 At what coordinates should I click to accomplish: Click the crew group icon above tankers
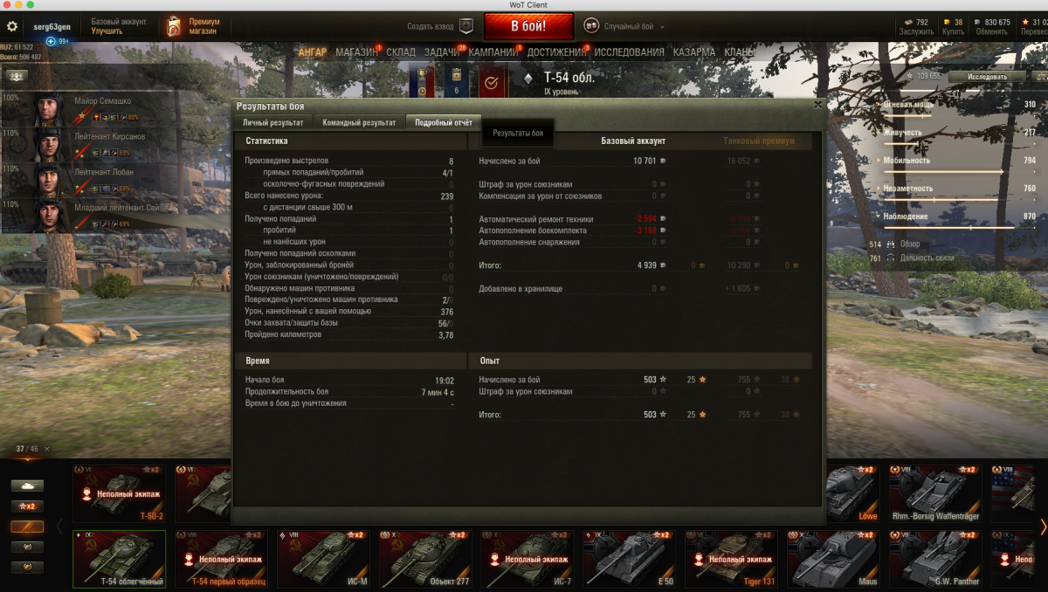[x=16, y=76]
